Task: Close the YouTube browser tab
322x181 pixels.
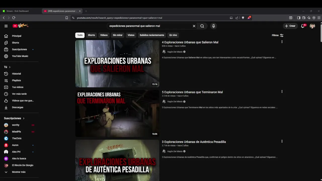Action: 80,11
